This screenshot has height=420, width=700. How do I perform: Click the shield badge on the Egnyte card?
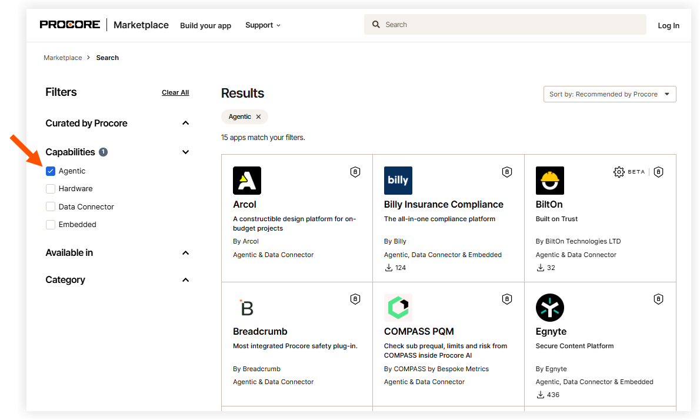coord(658,299)
